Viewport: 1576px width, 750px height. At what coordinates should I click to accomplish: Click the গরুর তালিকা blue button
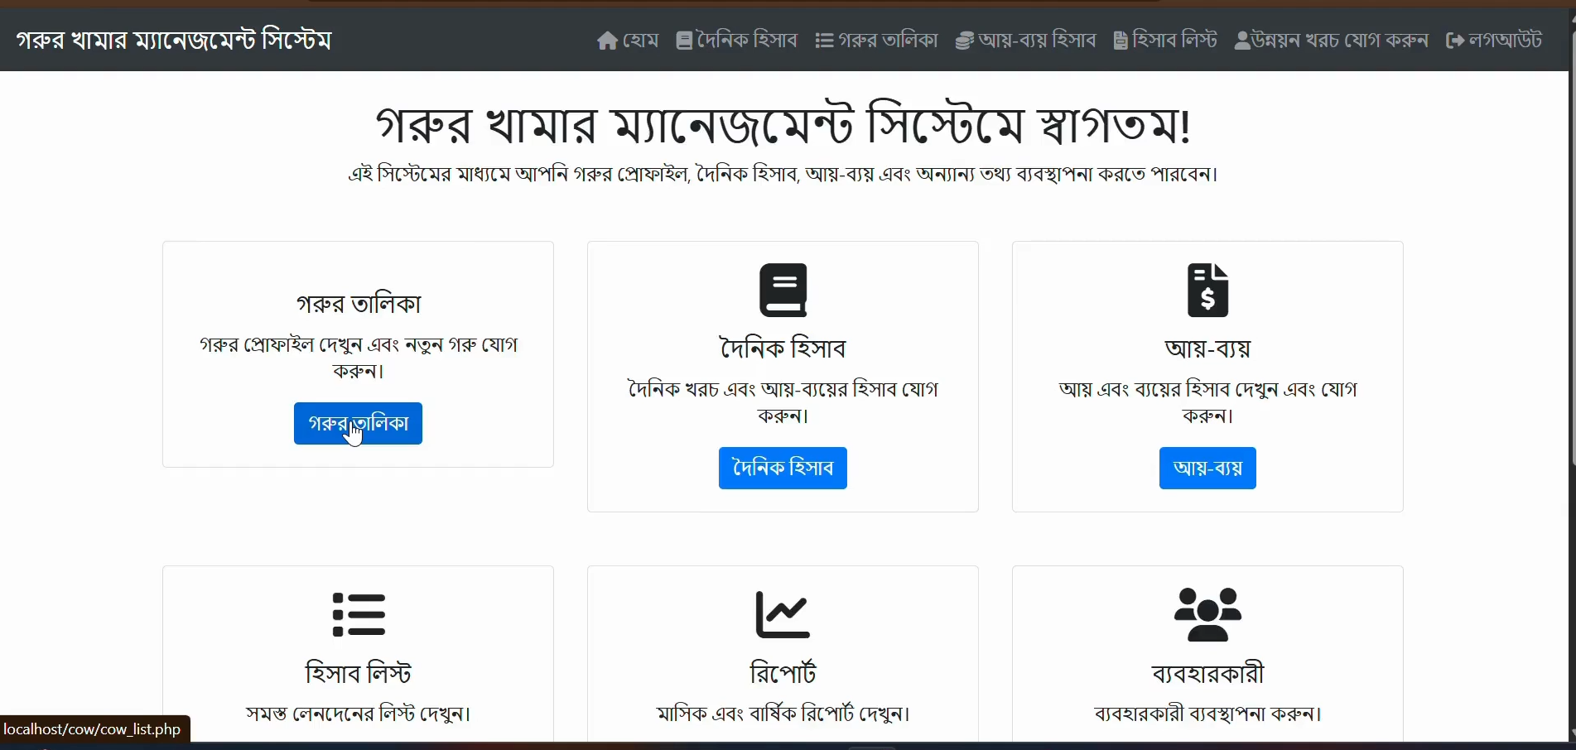click(x=358, y=423)
